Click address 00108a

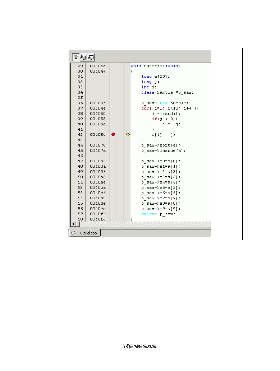click(x=98, y=166)
